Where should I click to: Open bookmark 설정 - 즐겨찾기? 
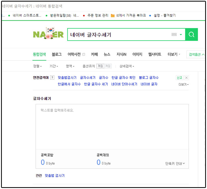[x=163, y=15]
